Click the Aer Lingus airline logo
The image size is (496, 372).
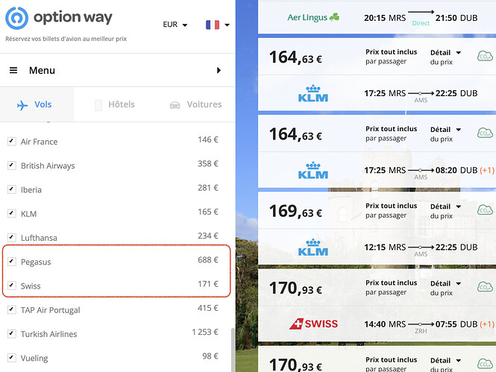[x=313, y=17]
